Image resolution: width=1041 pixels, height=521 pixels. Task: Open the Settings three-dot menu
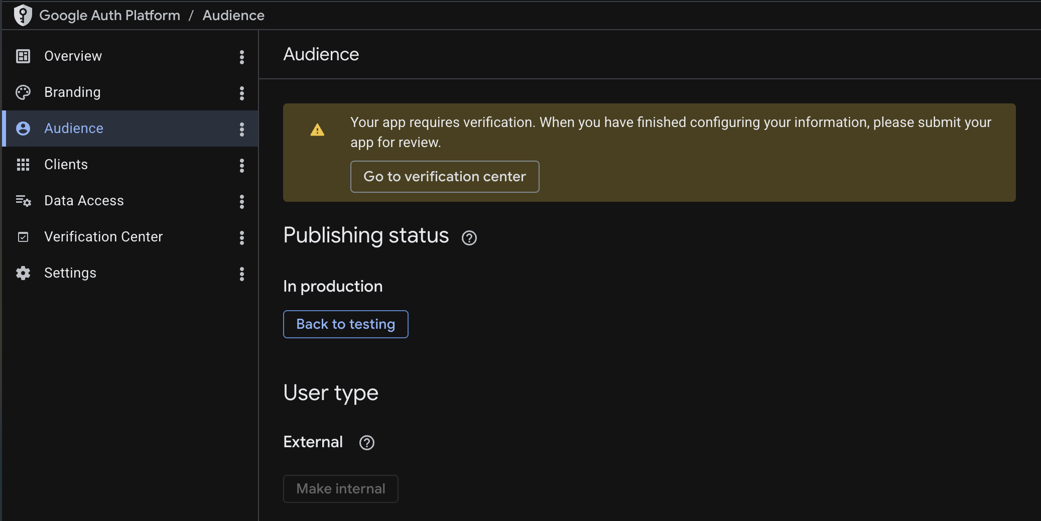point(242,274)
